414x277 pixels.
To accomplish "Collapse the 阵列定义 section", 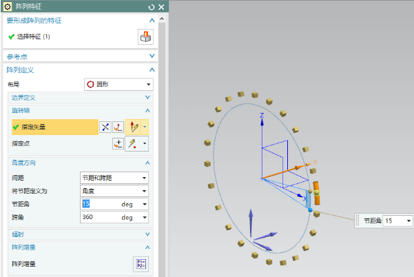I will coord(152,70).
